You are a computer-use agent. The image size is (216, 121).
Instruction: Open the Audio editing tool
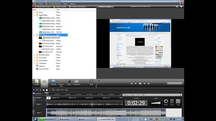tap(69, 83)
